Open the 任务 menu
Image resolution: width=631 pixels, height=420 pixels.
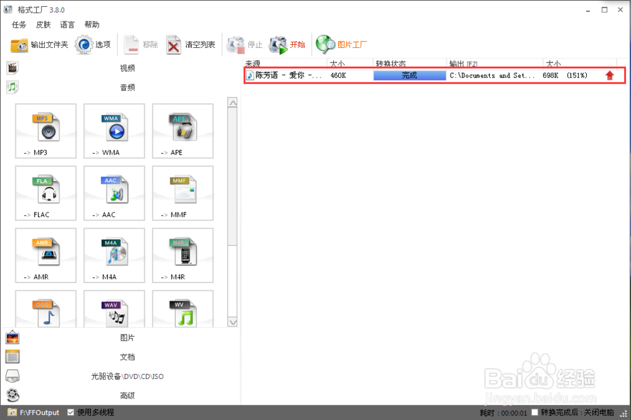tap(18, 25)
